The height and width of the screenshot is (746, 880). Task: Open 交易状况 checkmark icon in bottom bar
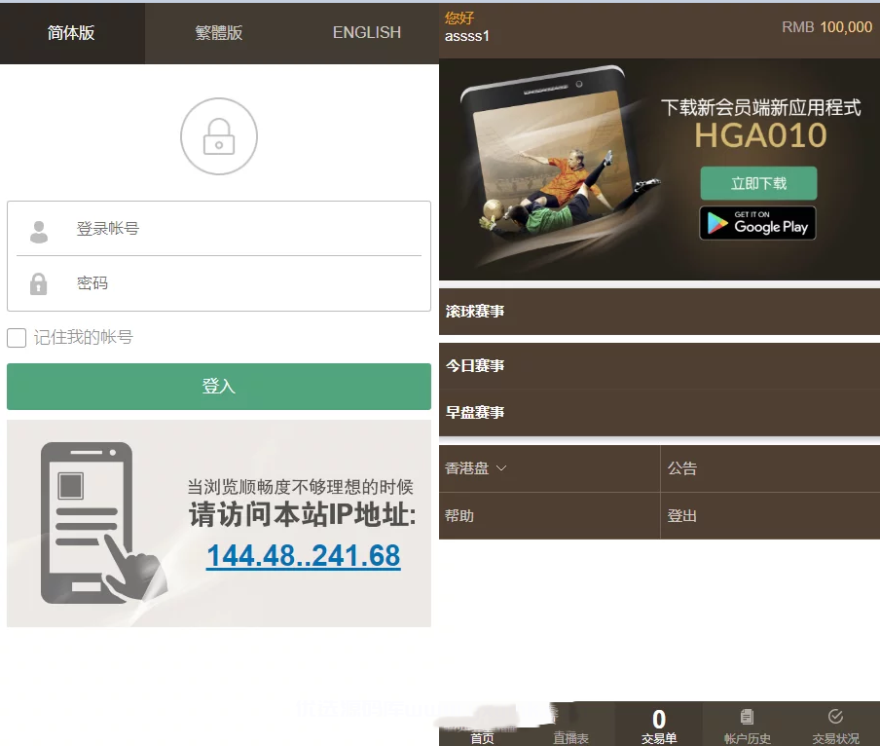point(835,718)
